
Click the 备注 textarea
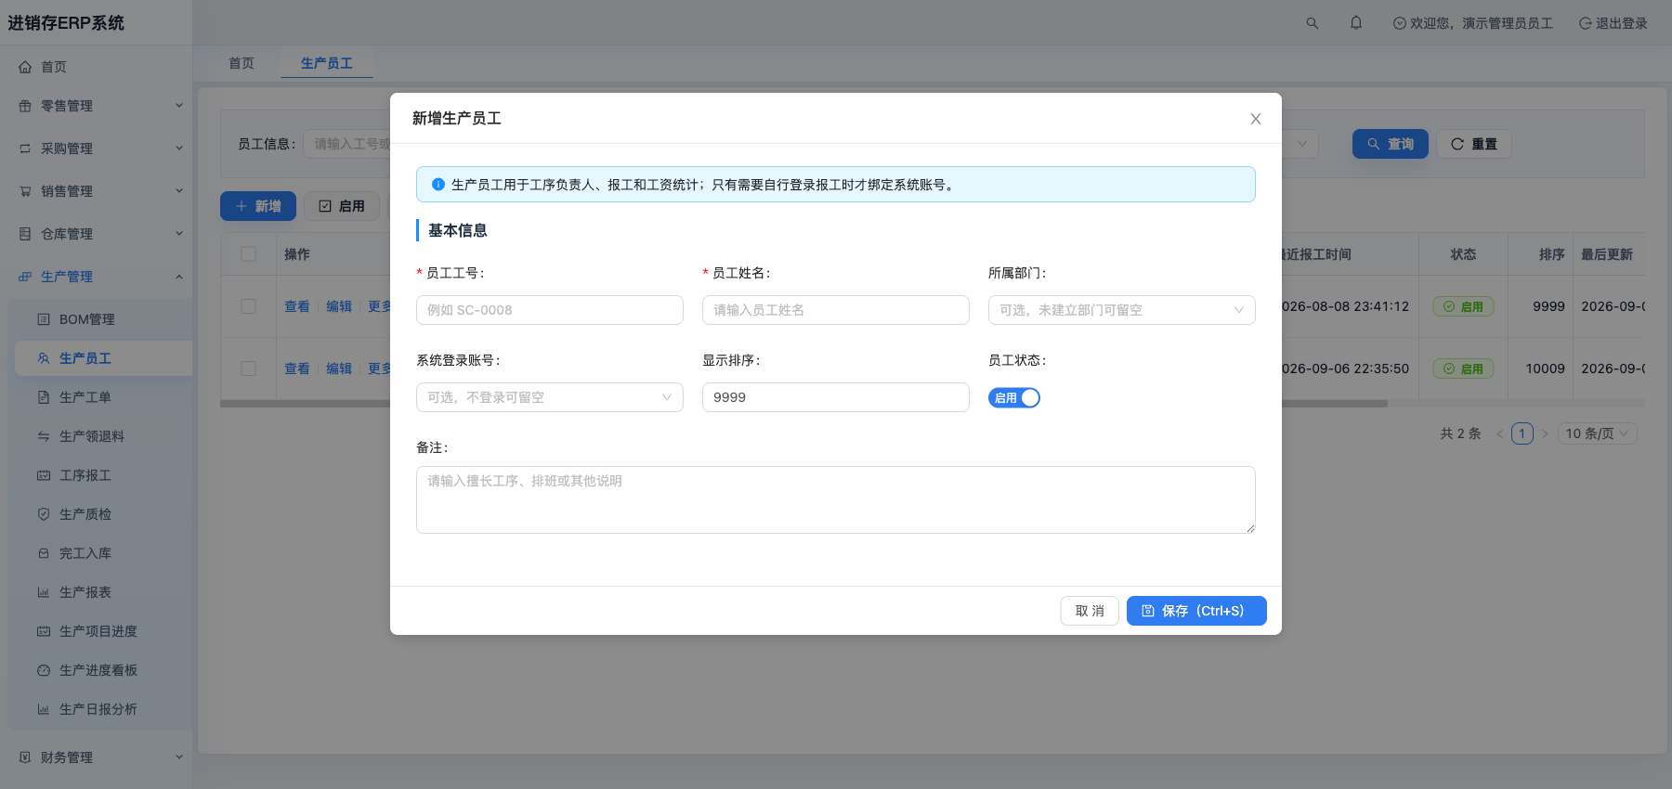click(836, 500)
